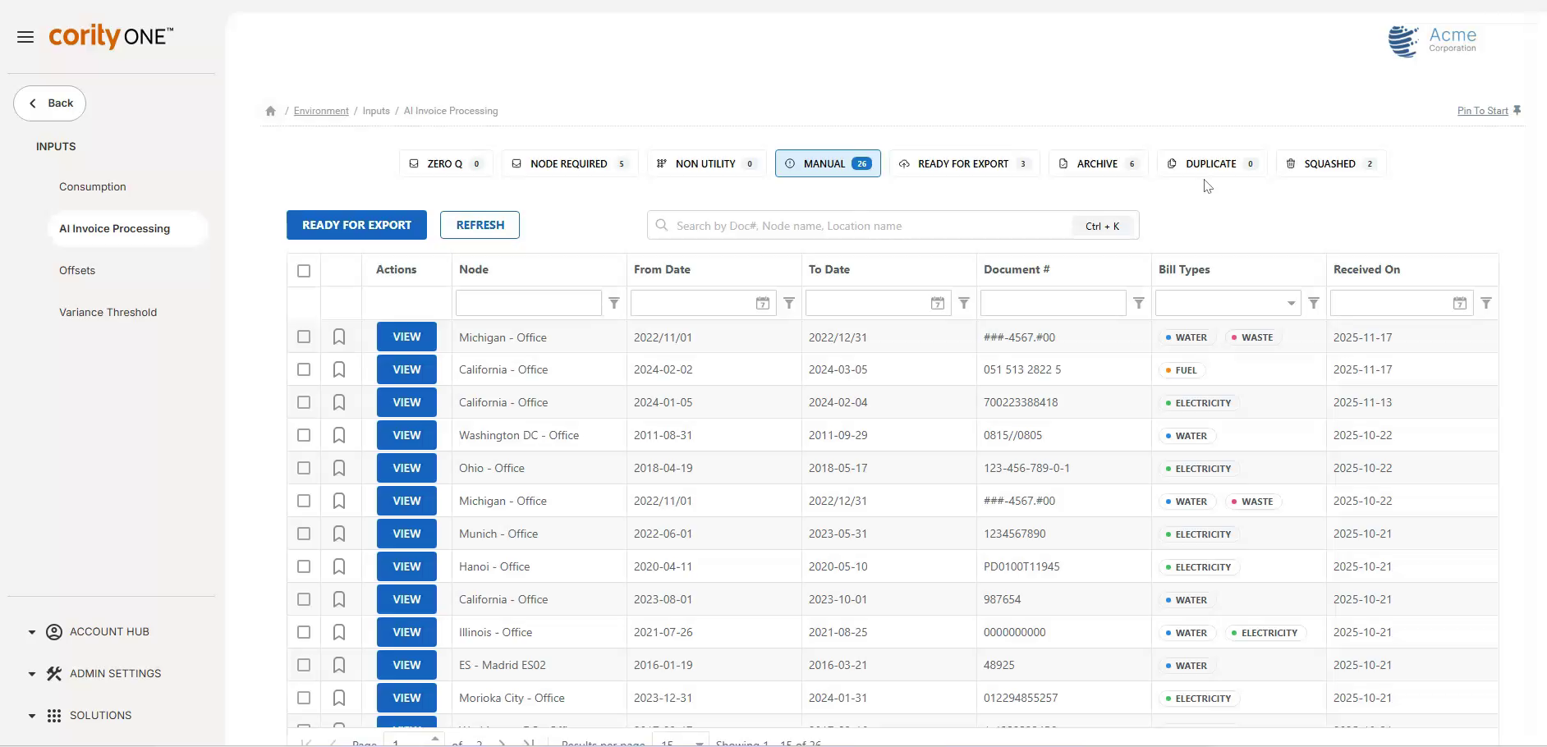Click the search magnifier icon

coord(661,225)
